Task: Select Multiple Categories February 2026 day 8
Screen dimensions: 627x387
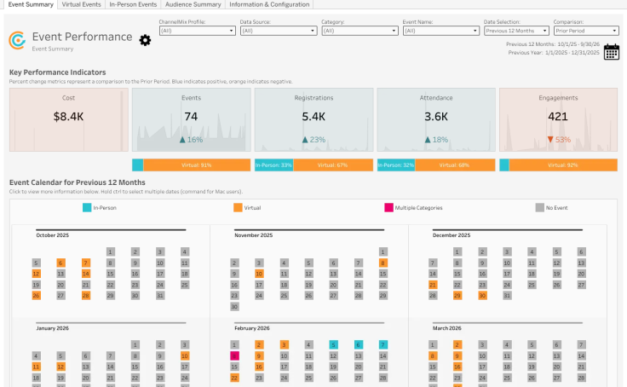Action: click(234, 355)
